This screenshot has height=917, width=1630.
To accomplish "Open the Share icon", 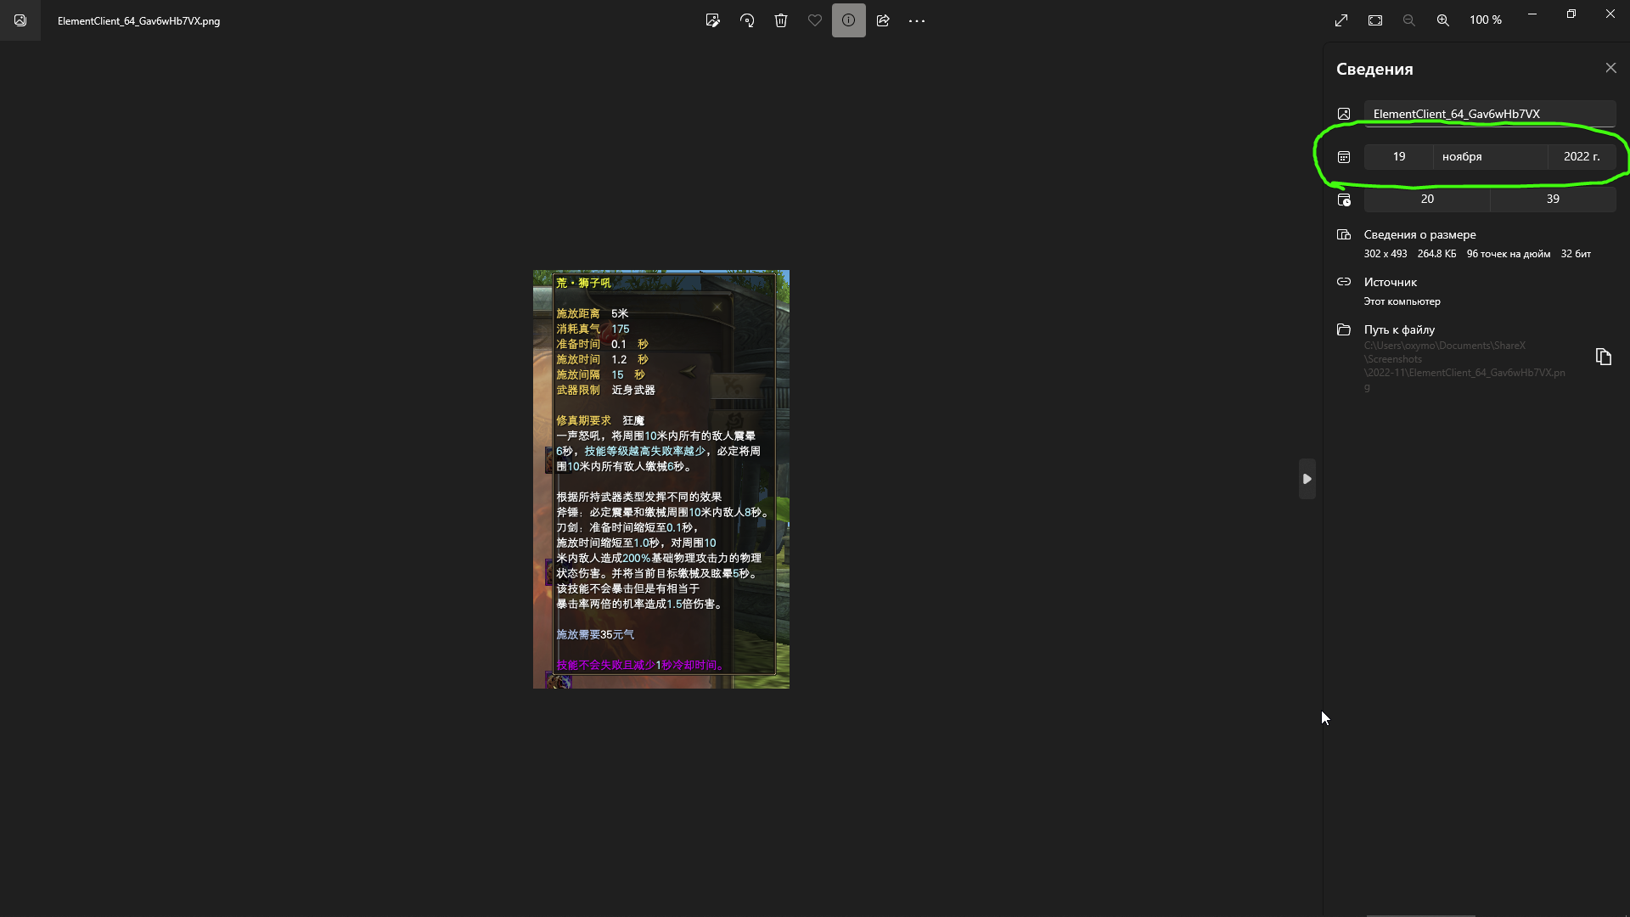I will tap(883, 20).
